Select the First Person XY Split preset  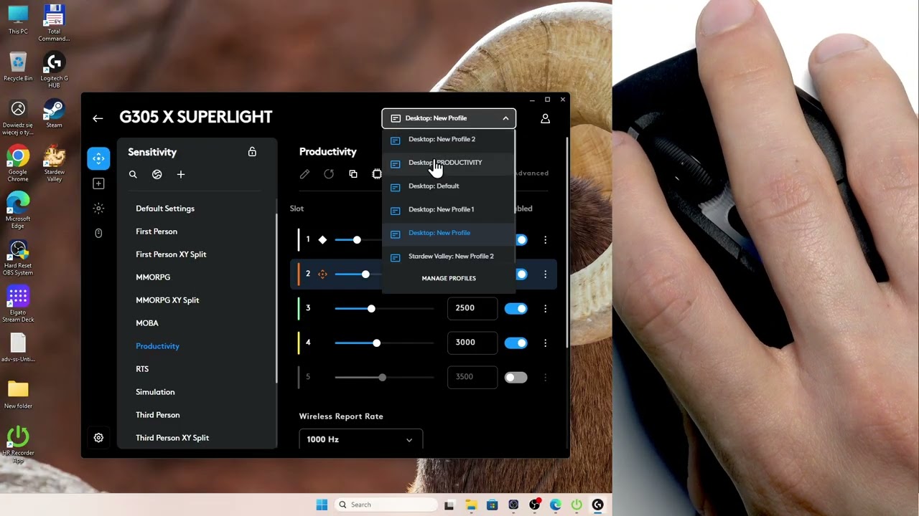171,254
